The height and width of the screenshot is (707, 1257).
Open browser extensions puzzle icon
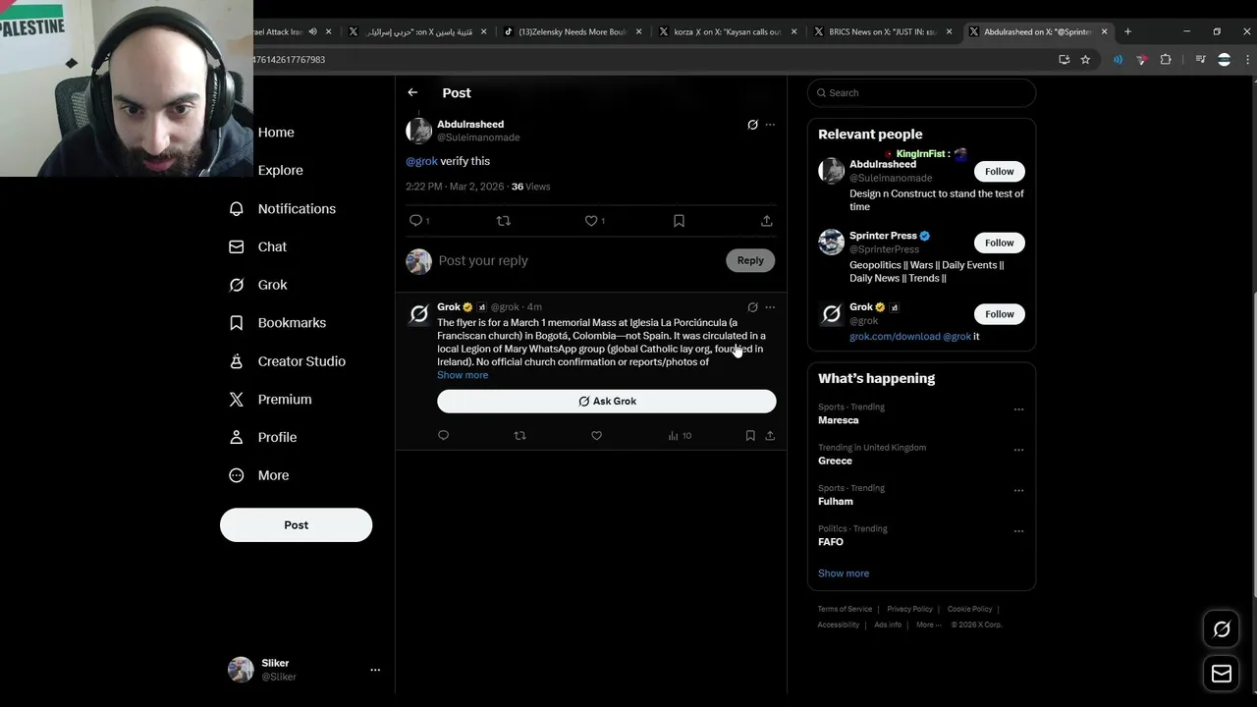1166,60
